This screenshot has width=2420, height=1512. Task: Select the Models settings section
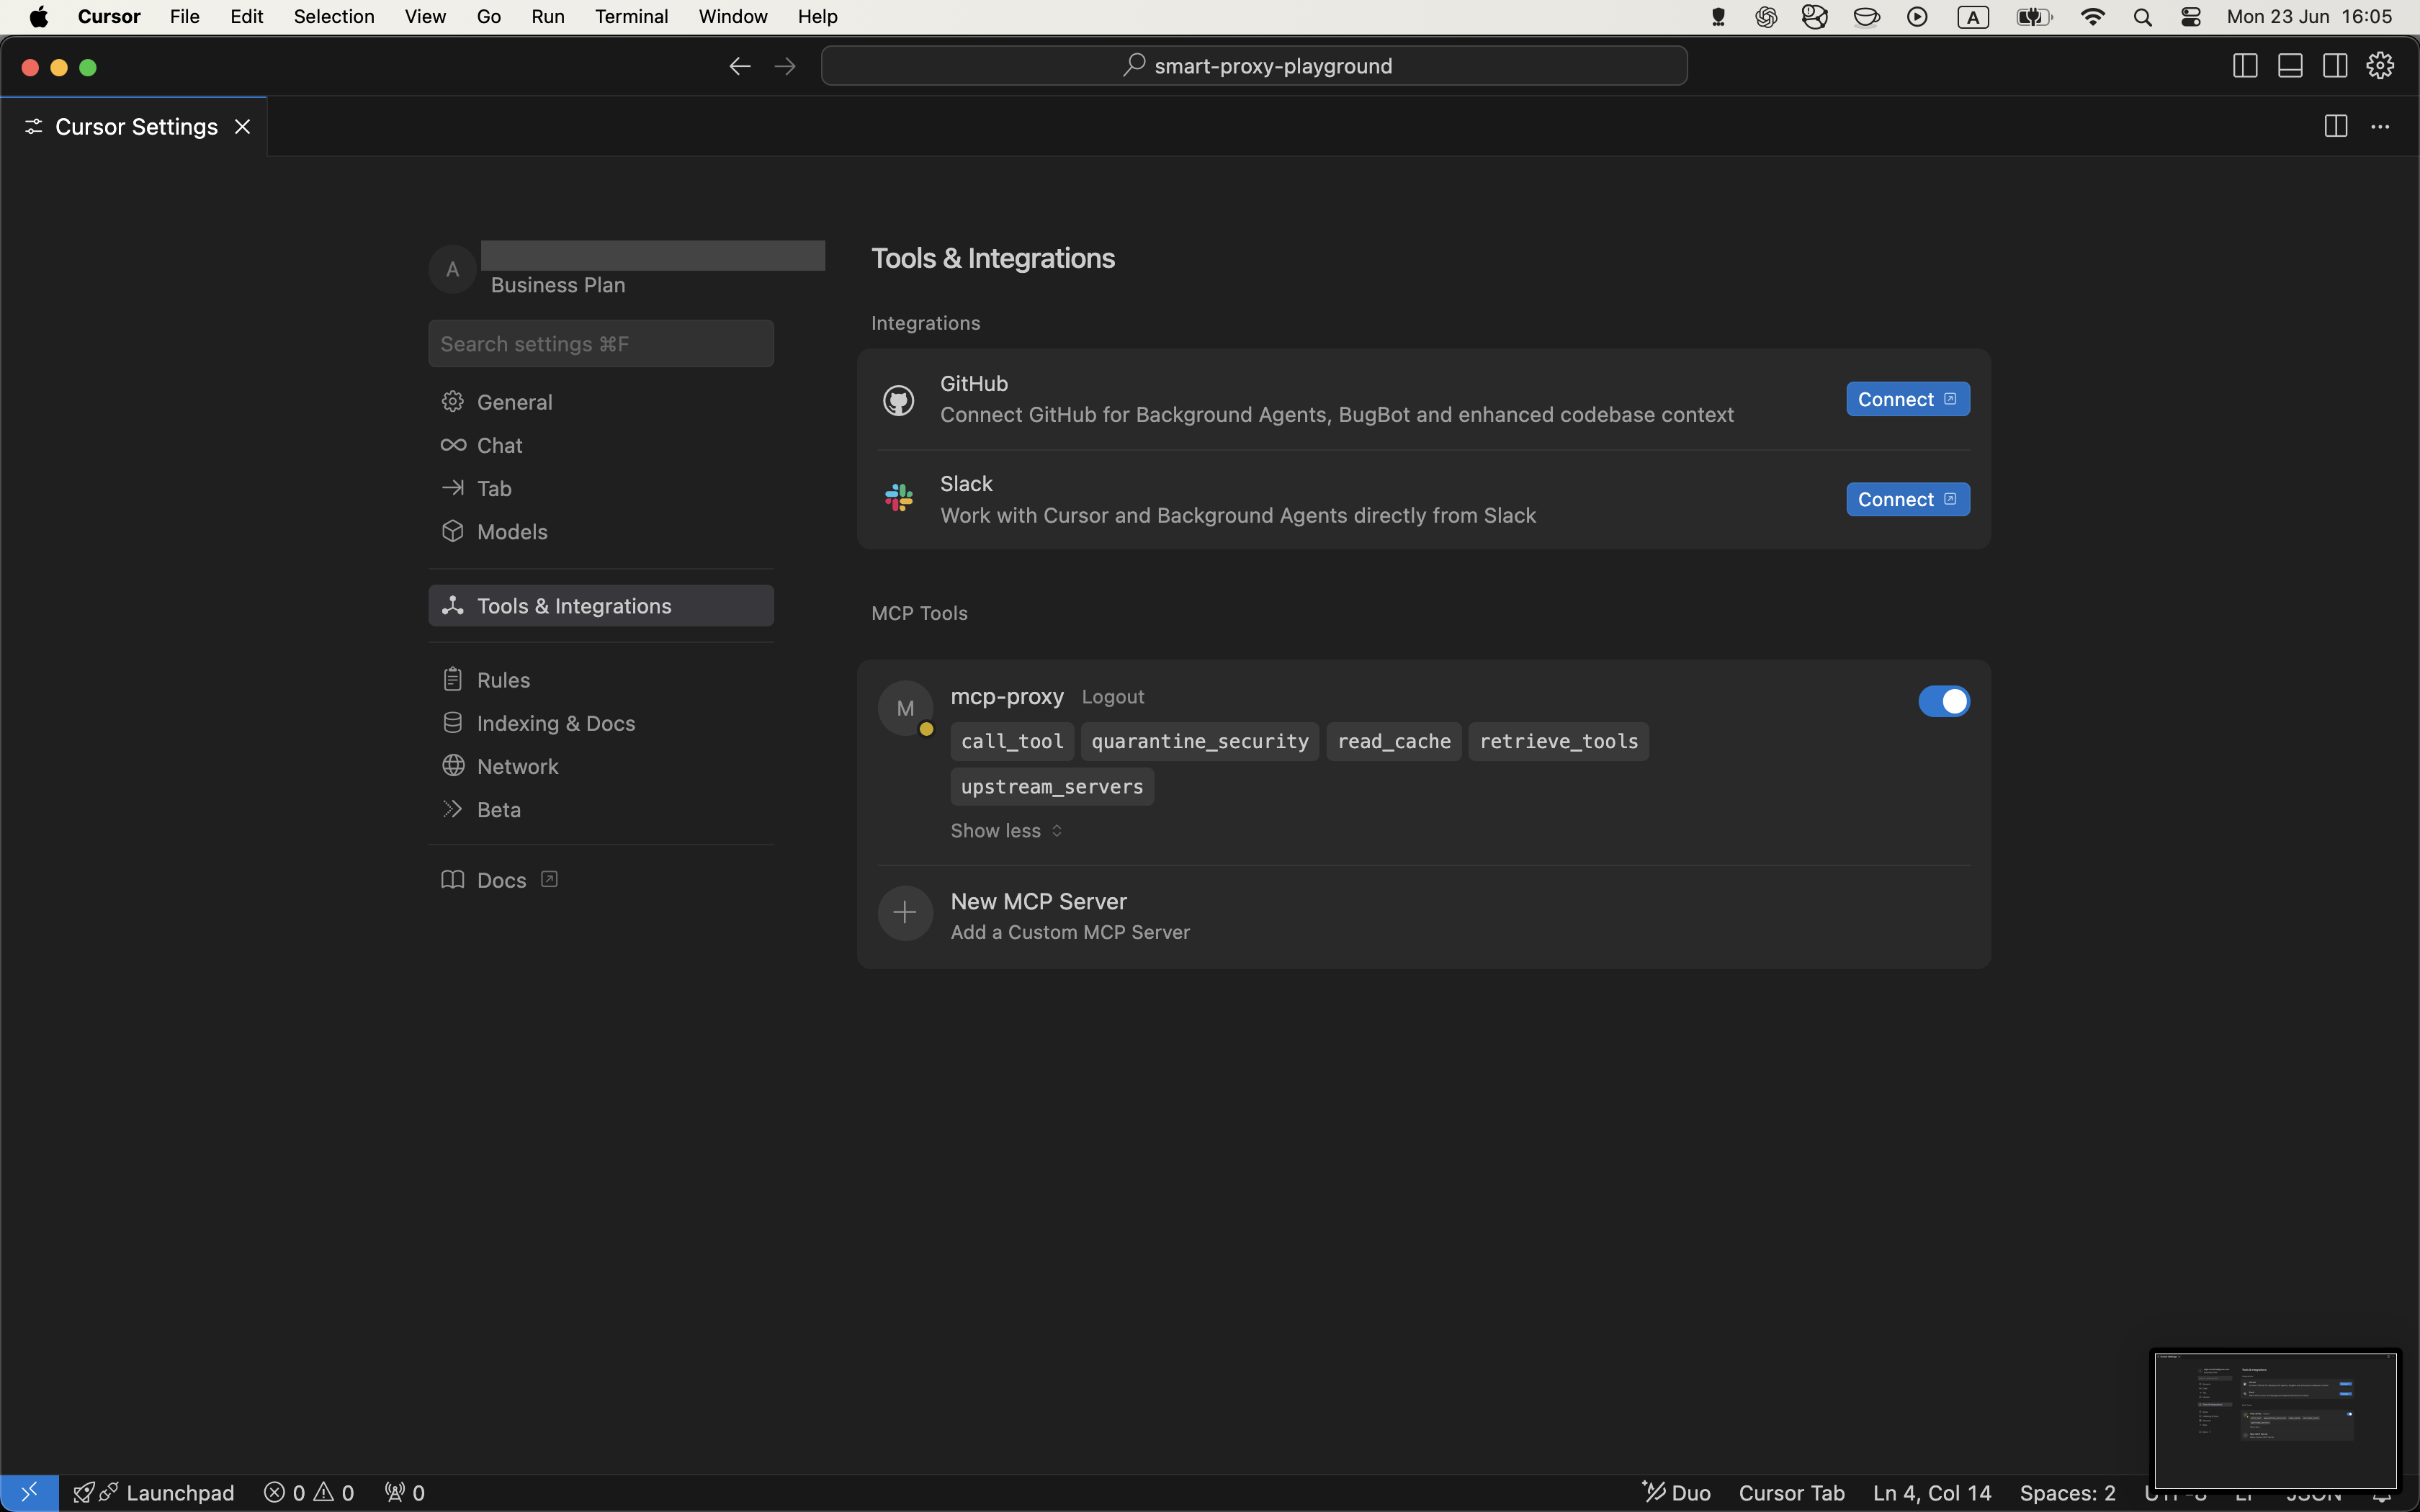click(512, 532)
